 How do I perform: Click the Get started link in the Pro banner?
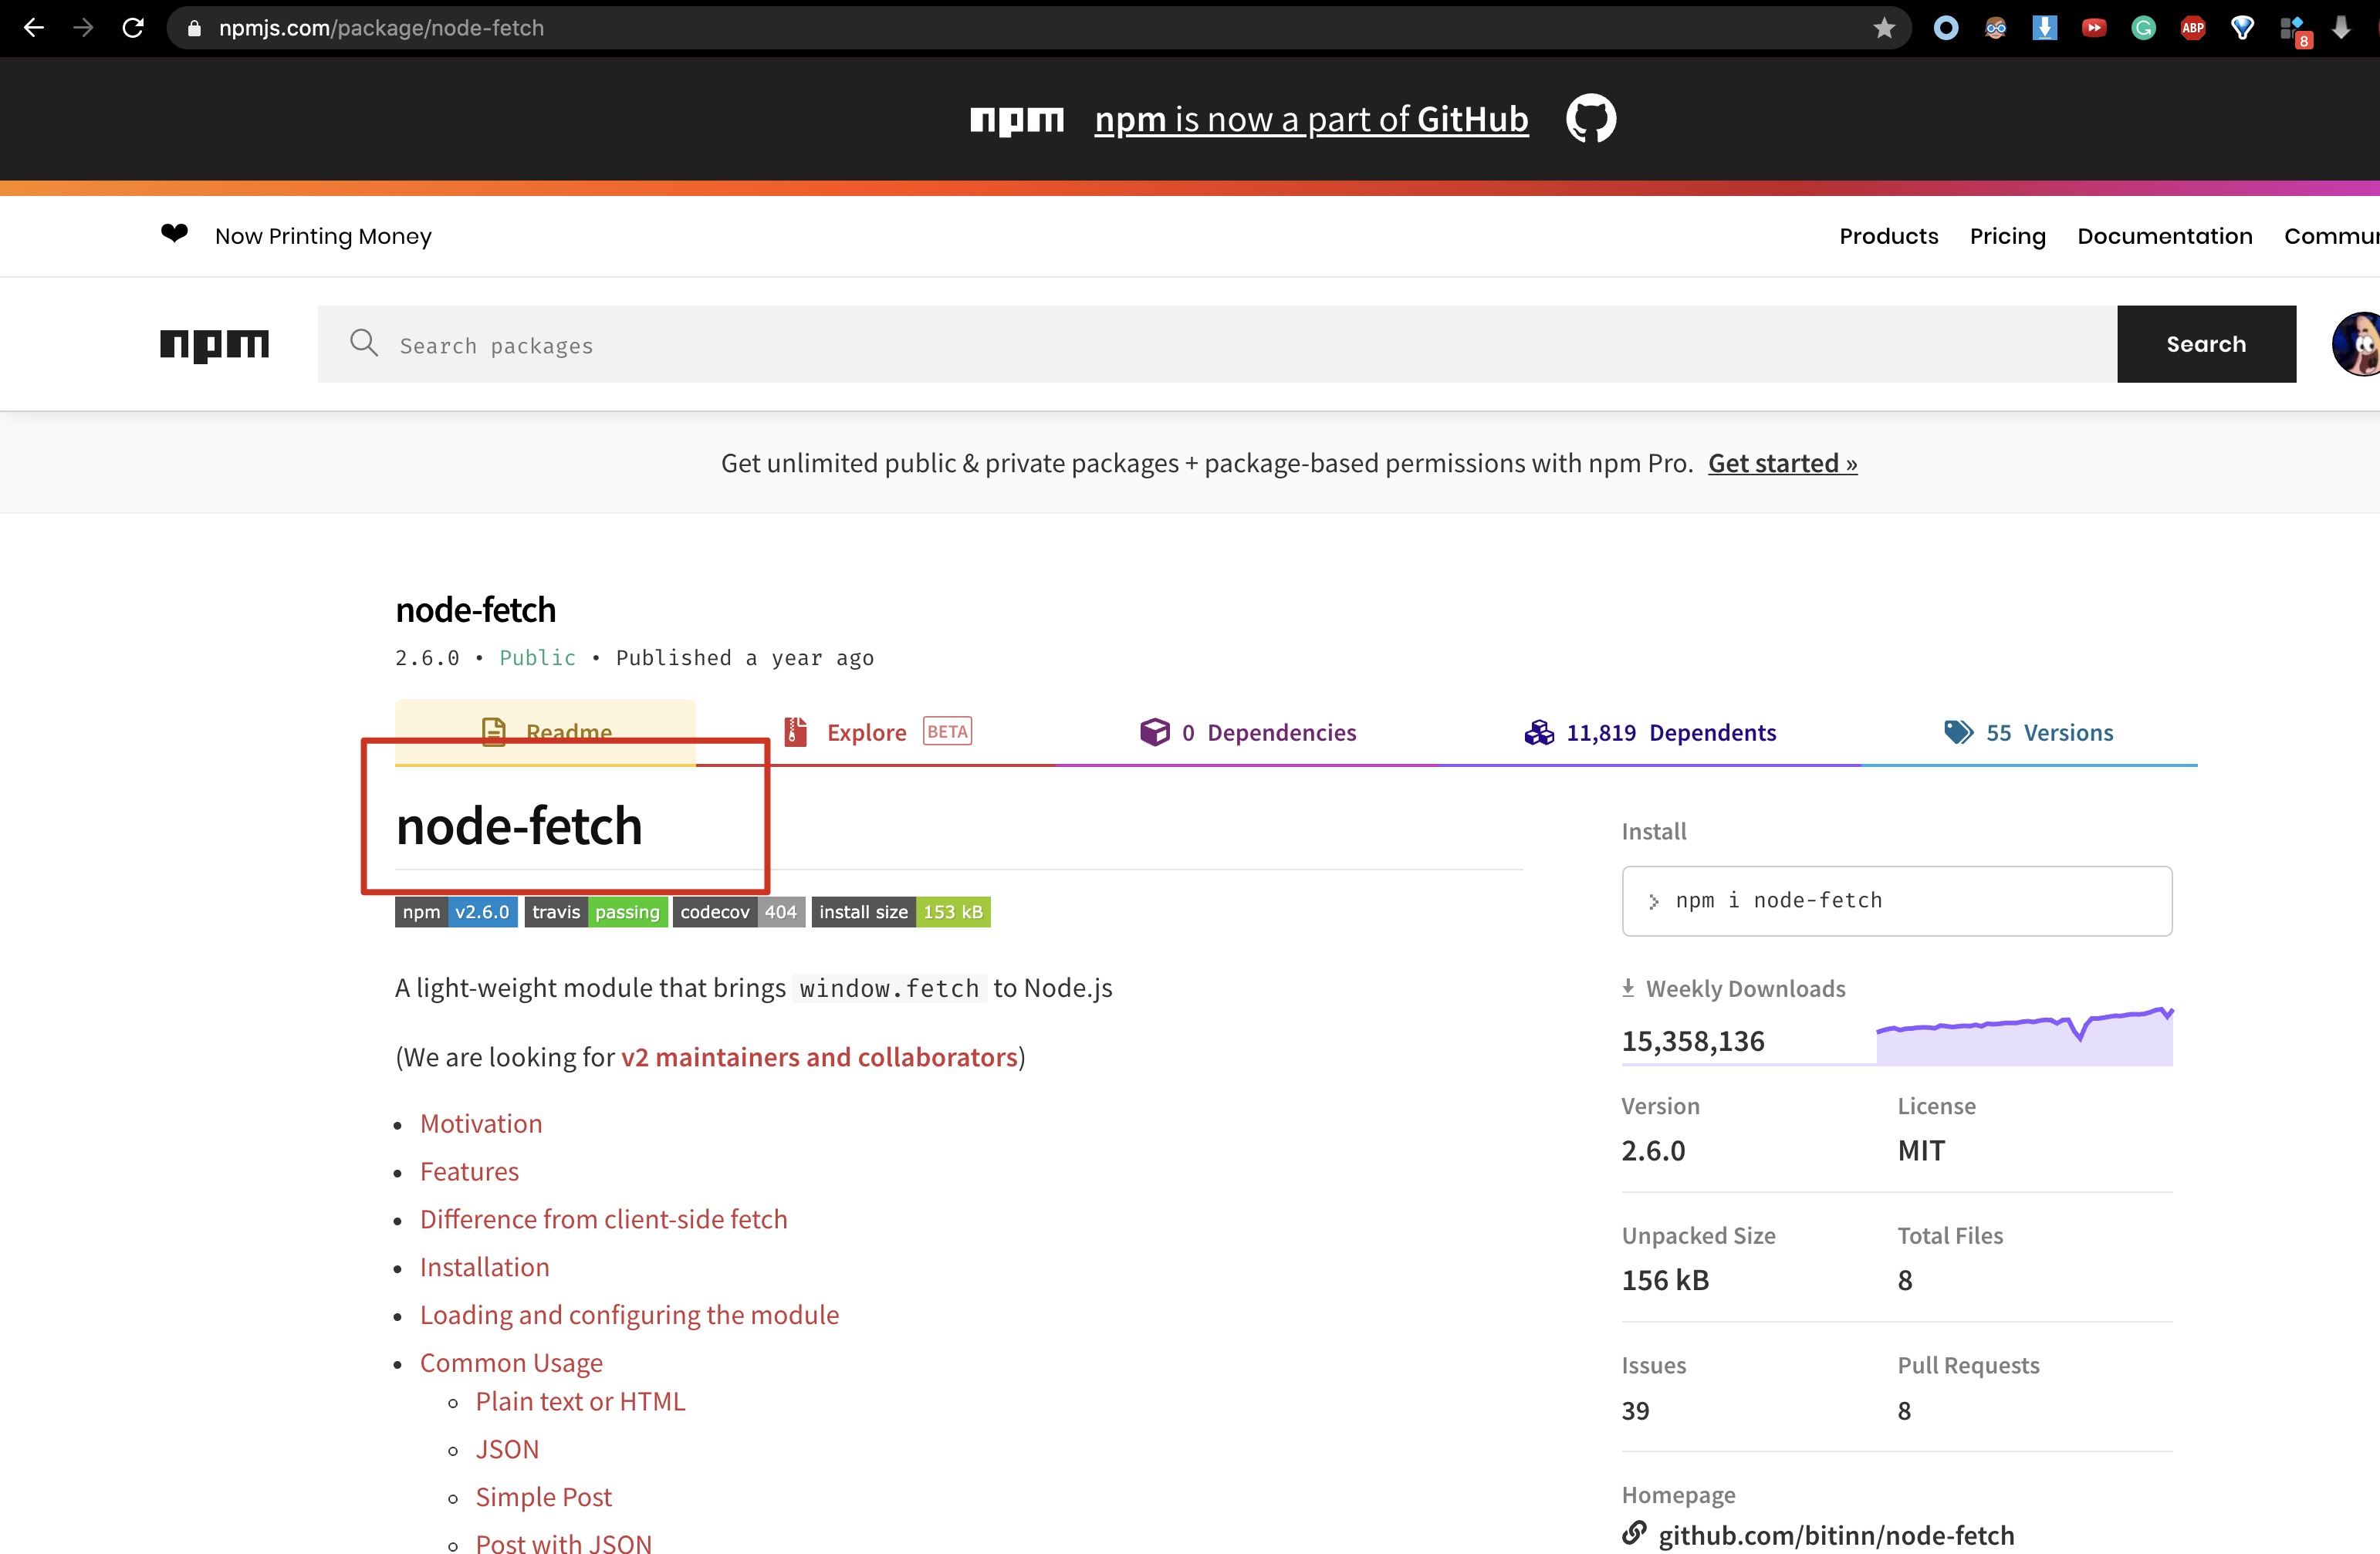coord(1782,463)
